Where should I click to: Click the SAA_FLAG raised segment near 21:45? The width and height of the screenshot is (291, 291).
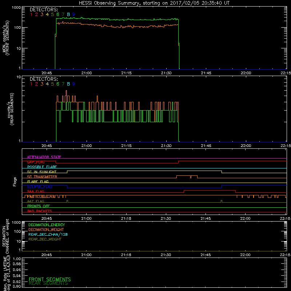click(210, 190)
